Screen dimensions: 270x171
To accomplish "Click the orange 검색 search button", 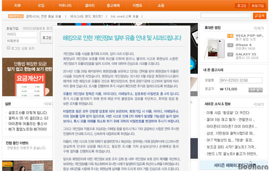I will tap(260, 16).
